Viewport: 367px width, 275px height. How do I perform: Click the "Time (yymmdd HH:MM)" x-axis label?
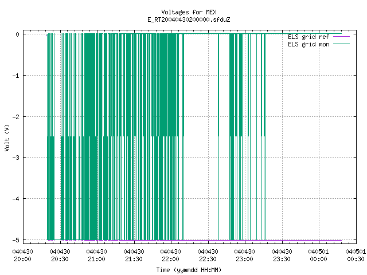(189, 270)
